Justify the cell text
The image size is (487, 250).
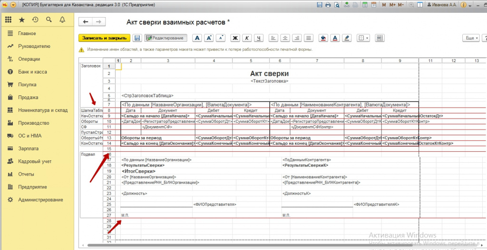coord(308,38)
